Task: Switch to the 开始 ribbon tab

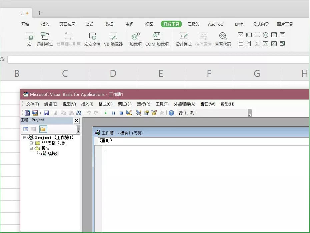Action: point(25,24)
